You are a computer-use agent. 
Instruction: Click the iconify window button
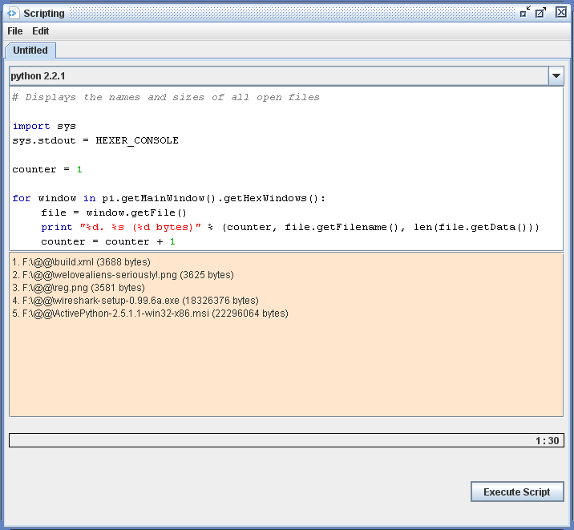pyautogui.click(x=525, y=12)
